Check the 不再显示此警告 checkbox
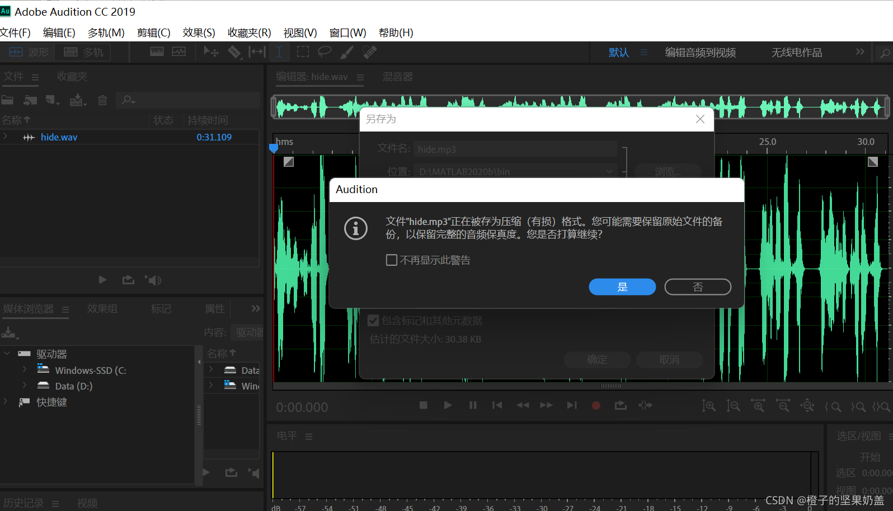The image size is (893, 511). click(x=392, y=260)
